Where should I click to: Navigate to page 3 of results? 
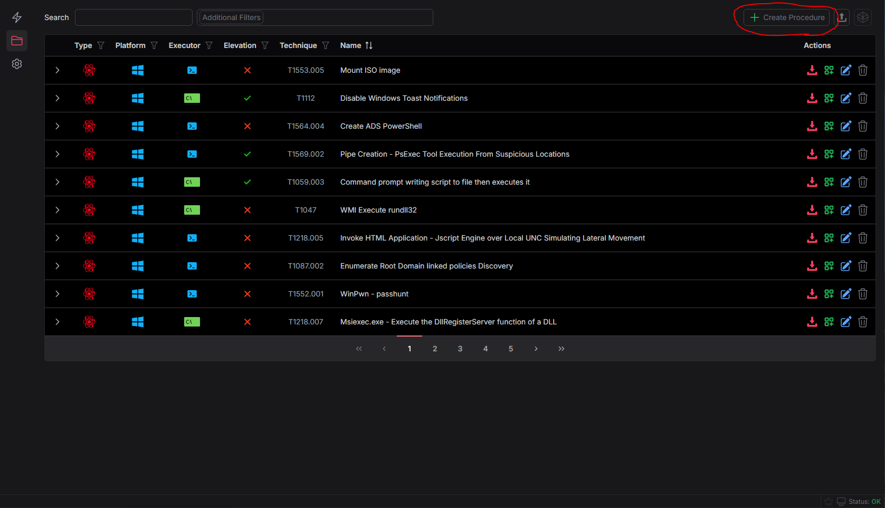[460, 348]
